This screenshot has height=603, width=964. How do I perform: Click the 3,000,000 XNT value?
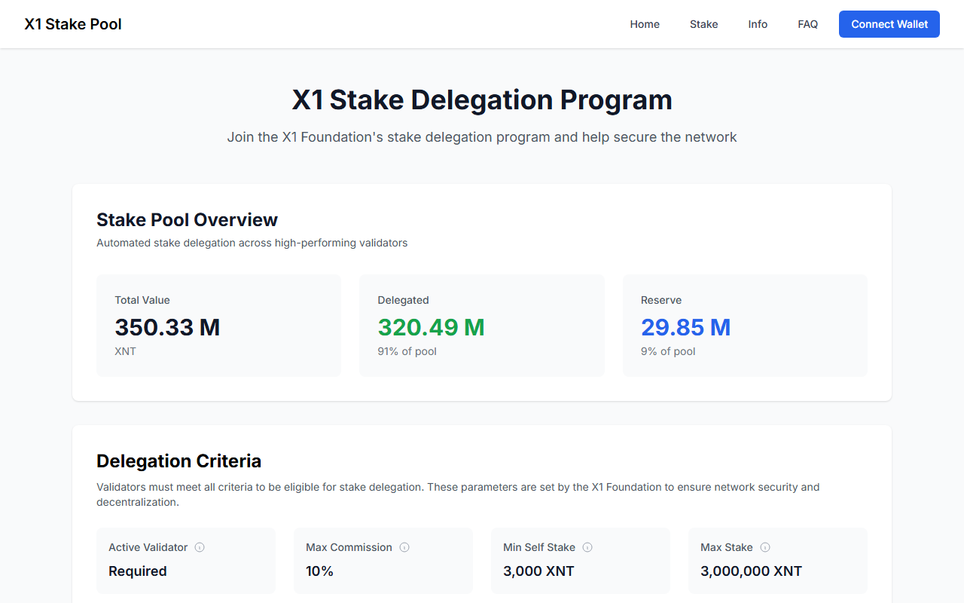point(751,571)
